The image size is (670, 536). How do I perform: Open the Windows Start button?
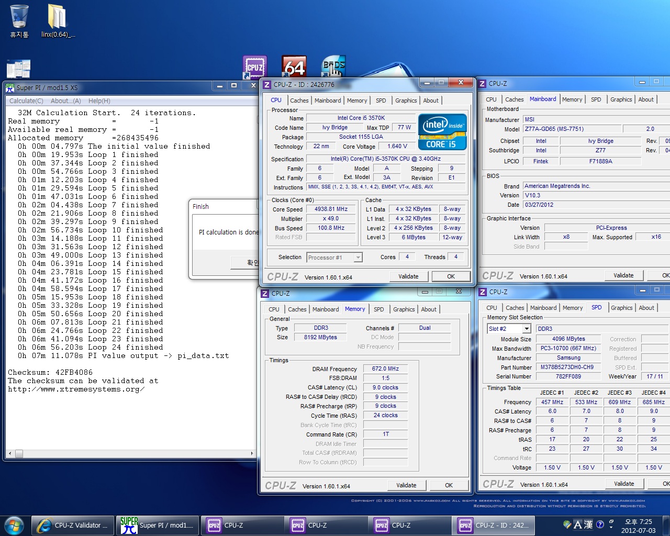[14, 525]
